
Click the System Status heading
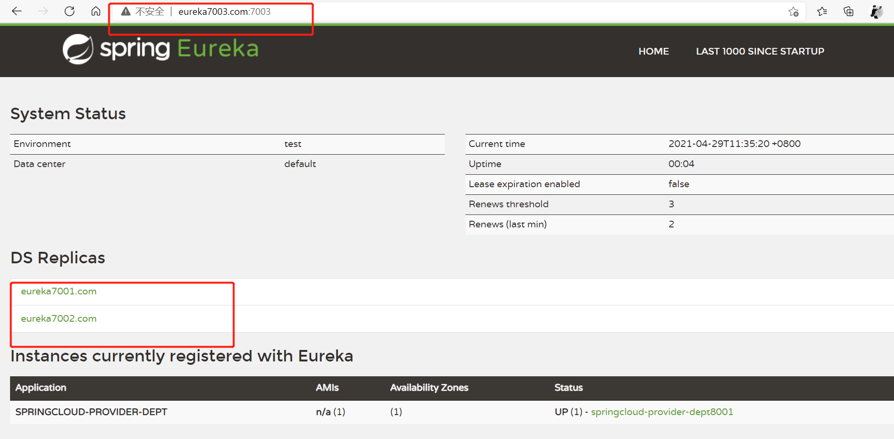coord(68,113)
